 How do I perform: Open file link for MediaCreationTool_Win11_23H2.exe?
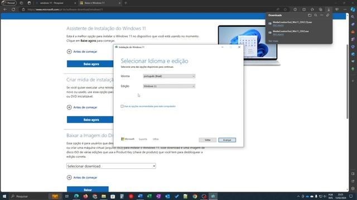[278, 34]
